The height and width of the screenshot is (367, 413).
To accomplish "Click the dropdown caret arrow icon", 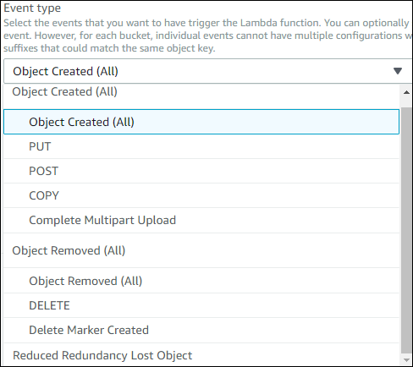I will click(398, 71).
